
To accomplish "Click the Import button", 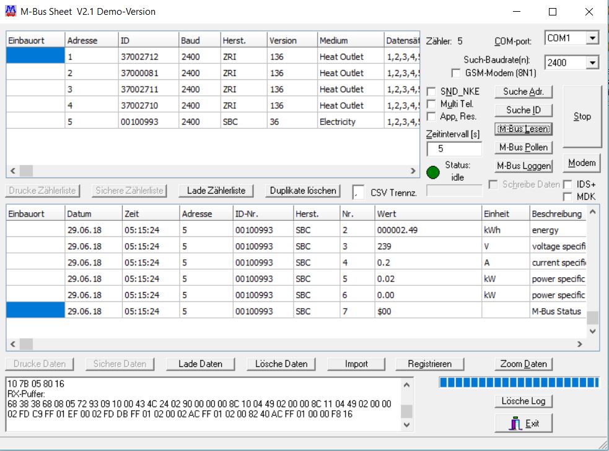I will (x=356, y=364).
